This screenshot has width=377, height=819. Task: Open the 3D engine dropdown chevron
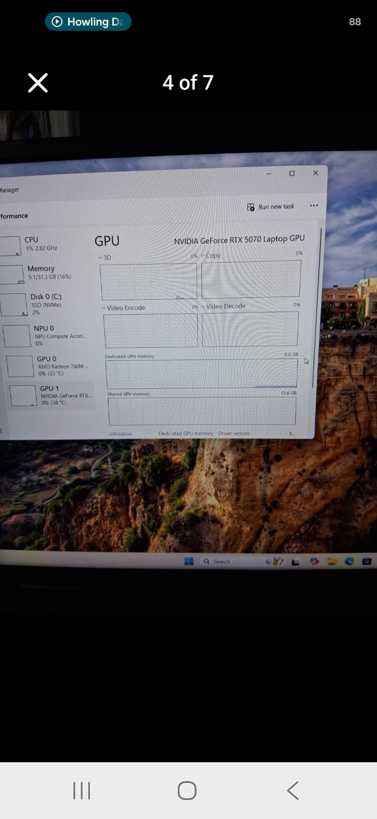click(x=101, y=257)
